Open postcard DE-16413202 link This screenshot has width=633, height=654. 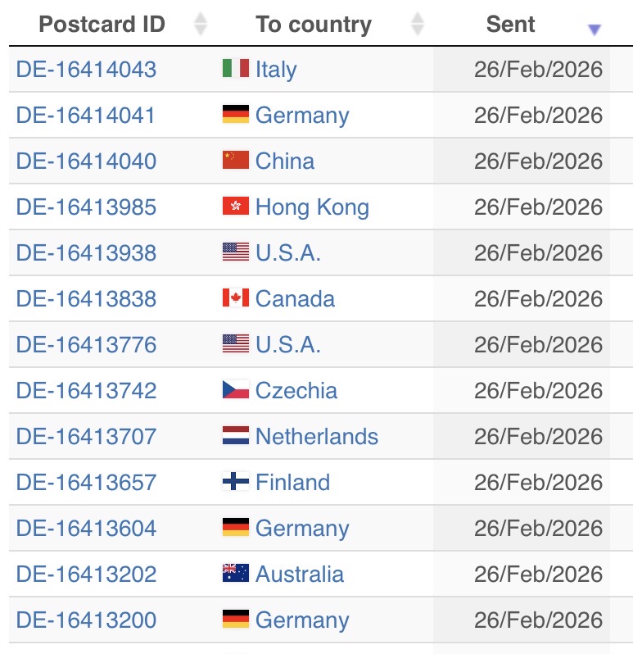[x=86, y=574]
